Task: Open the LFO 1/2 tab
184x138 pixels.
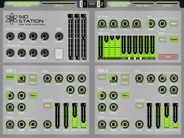Action: pyautogui.click(x=59, y=5)
